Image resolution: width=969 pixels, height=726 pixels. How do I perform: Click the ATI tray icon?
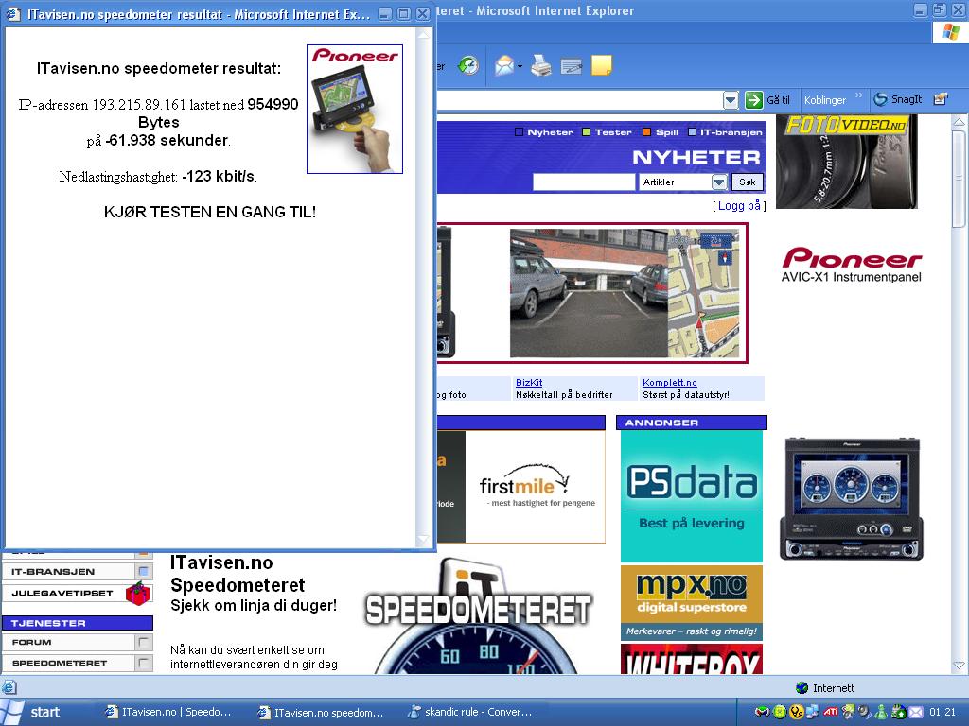pos(830,712)
